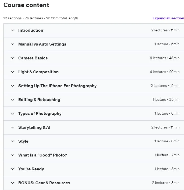Click the Types of Photography chevron icon
Viewport: 184px width, 190px height.
pyautogui.click(x=13, y=114)
